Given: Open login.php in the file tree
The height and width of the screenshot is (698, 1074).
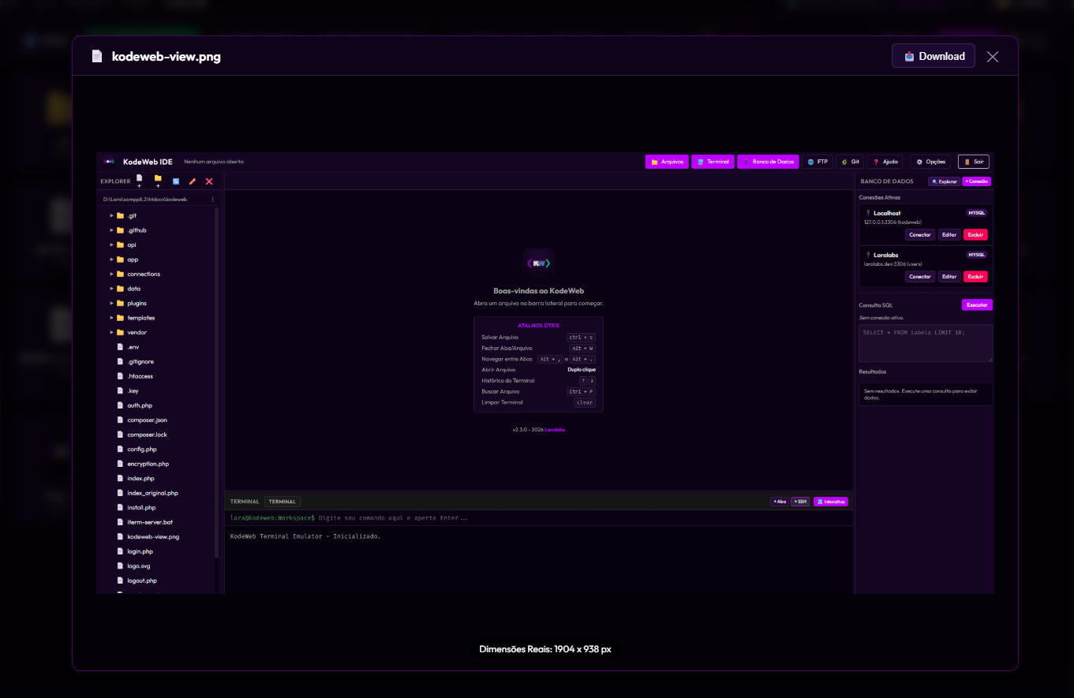Looking at the screenshot, I should (x=142, y=551).
